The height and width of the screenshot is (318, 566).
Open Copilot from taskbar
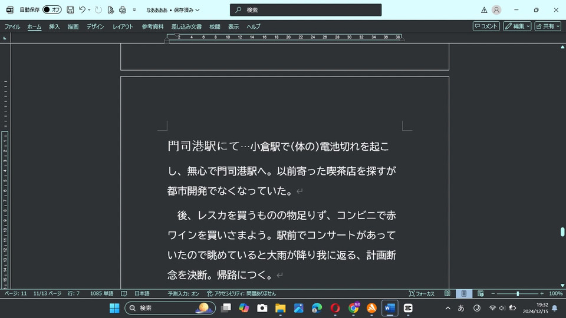tap(244, 308)
